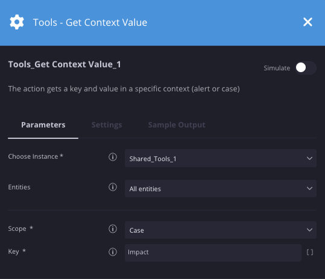Close the Get Context Value panel

(x=308, y=22)
